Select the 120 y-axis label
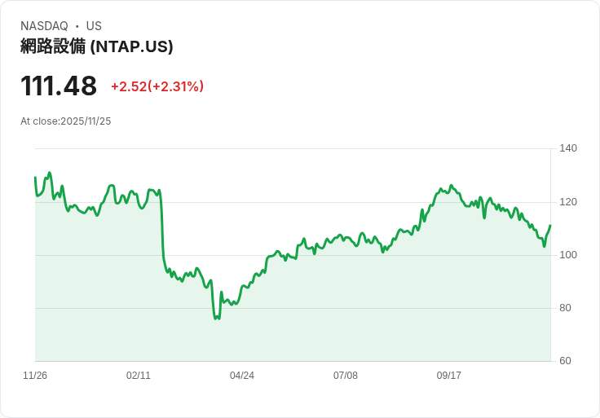Screen dimensions: 600x418 click(568, 202)
